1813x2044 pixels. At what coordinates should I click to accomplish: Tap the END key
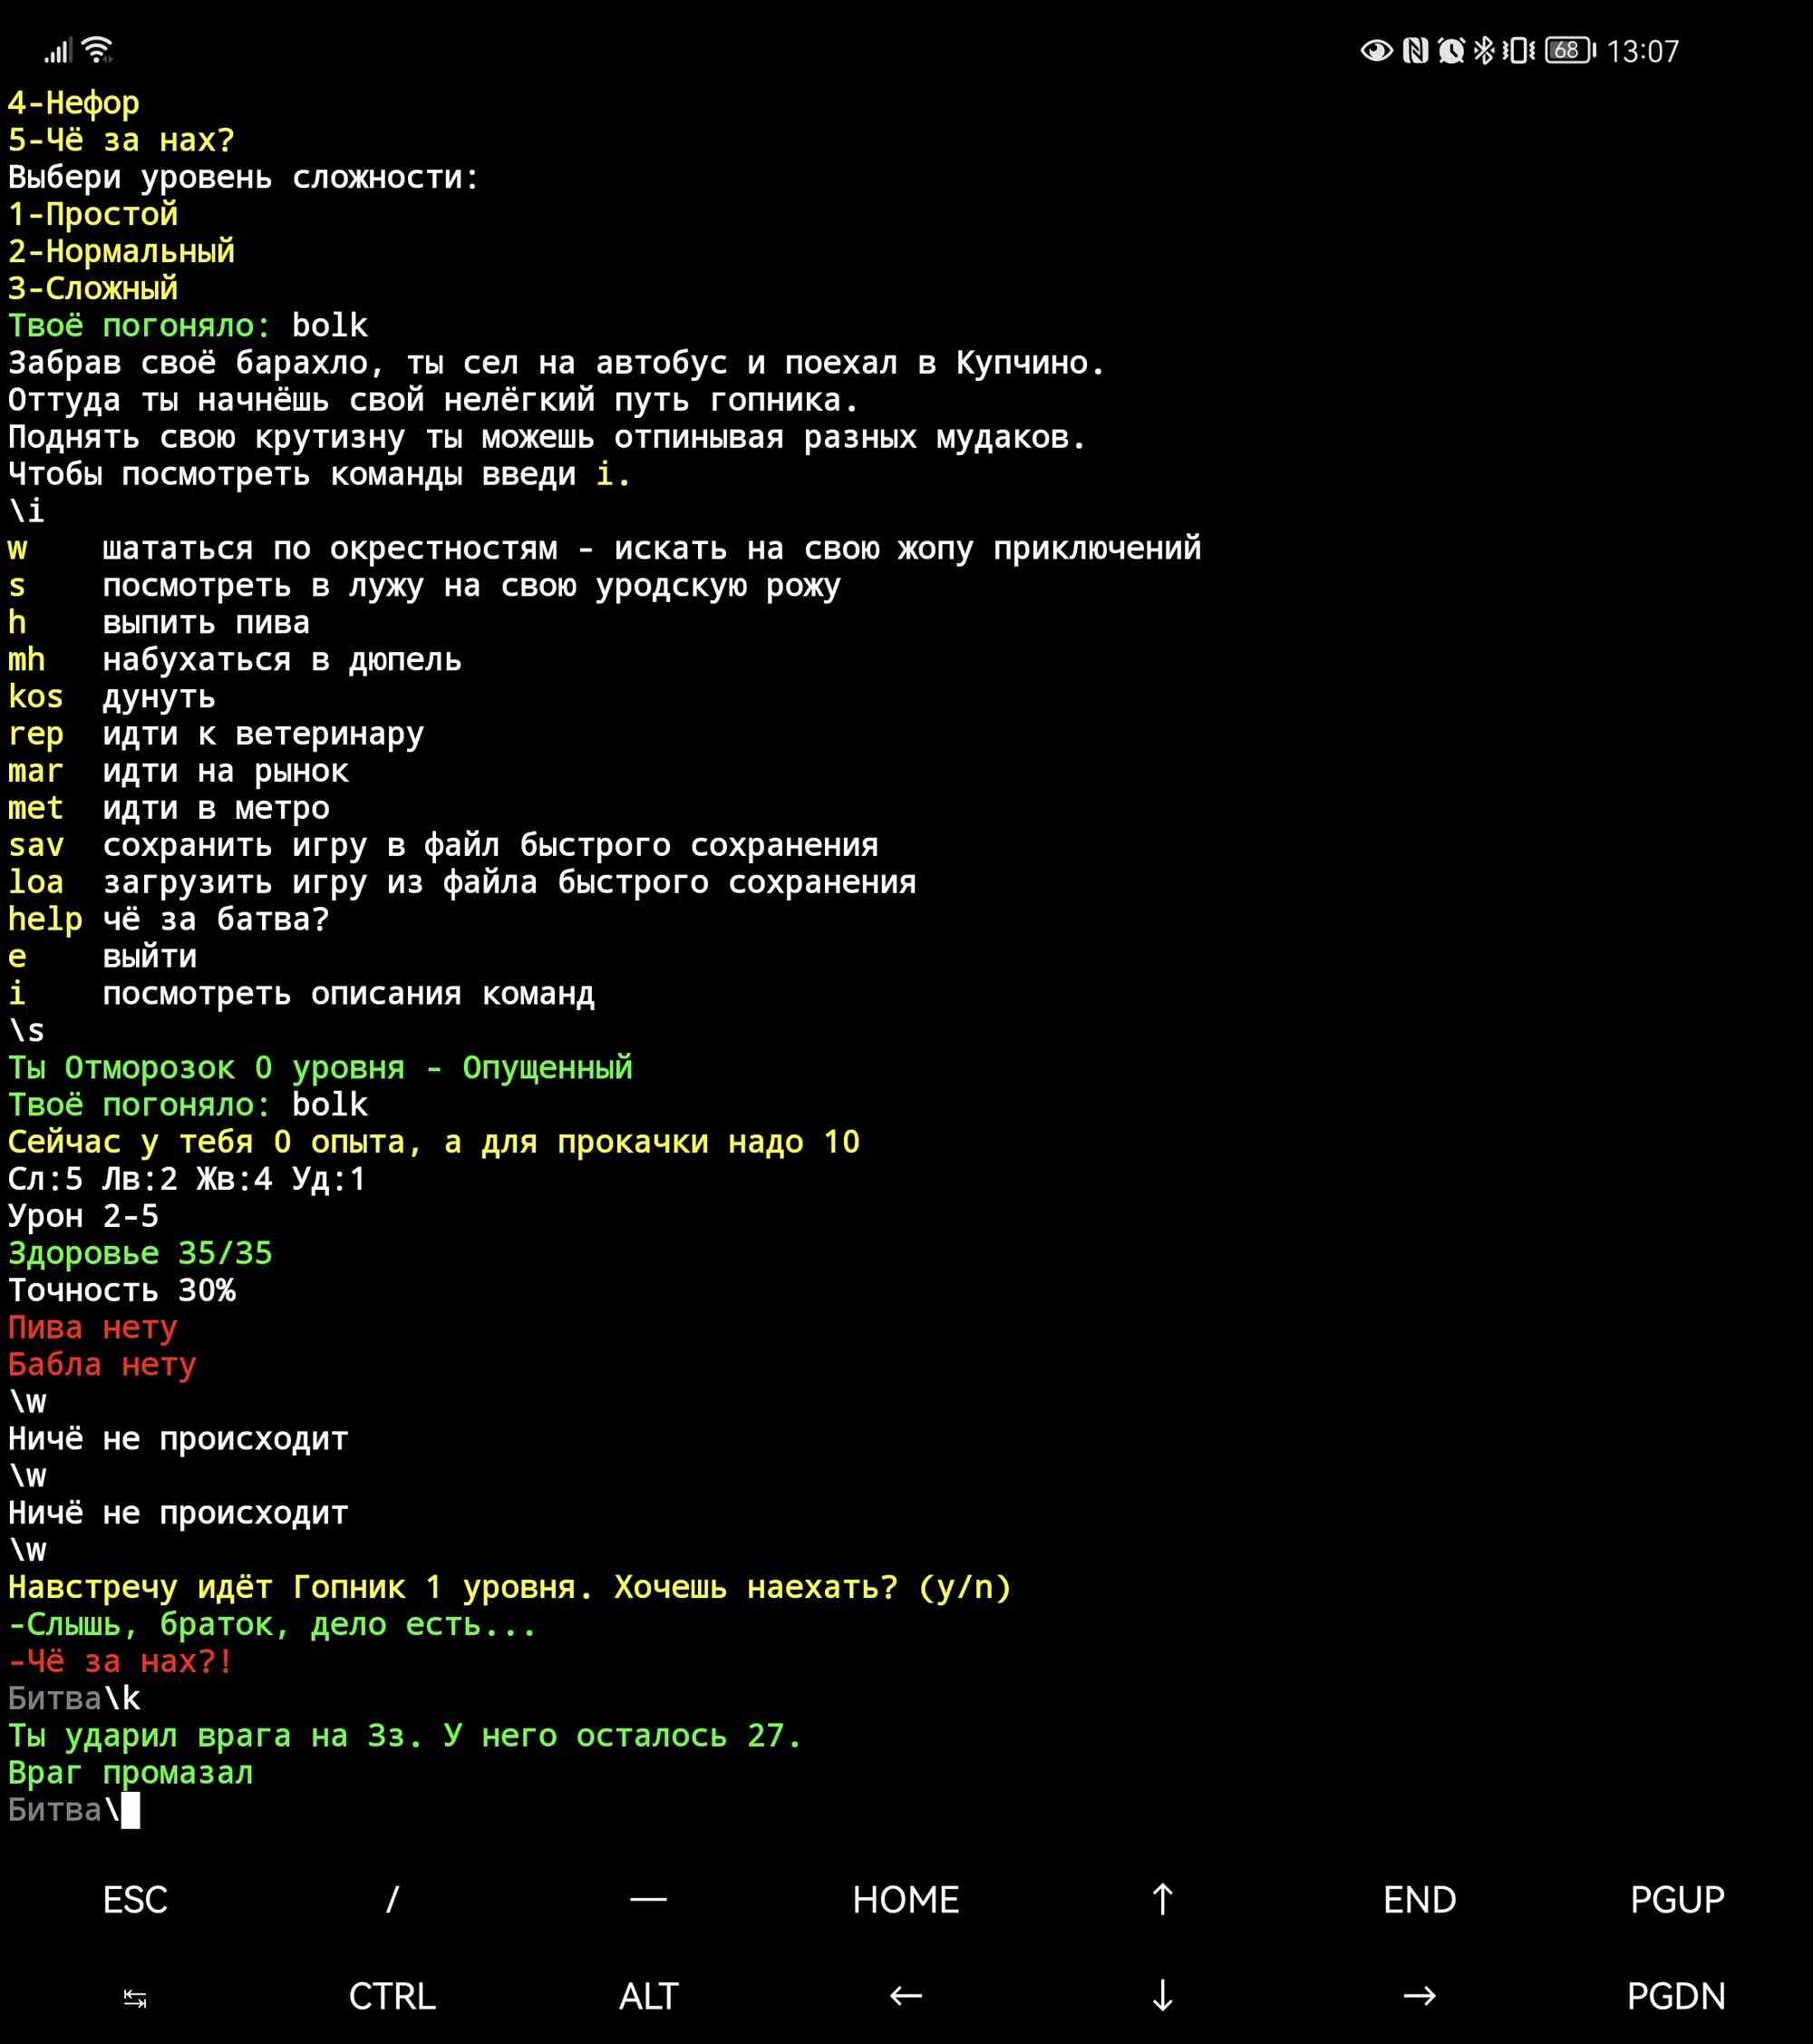[x=1420, y=1899]
